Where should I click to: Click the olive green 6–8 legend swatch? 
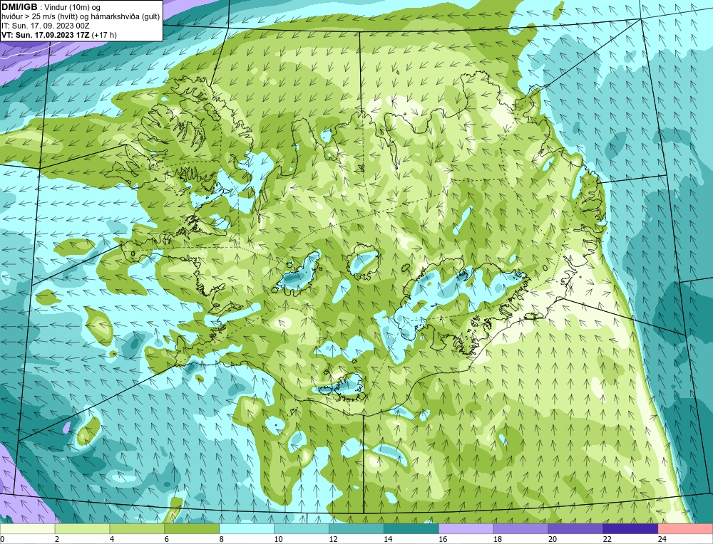192,529
